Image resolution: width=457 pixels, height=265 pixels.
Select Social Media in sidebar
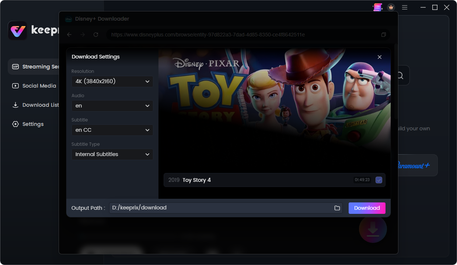34,86
